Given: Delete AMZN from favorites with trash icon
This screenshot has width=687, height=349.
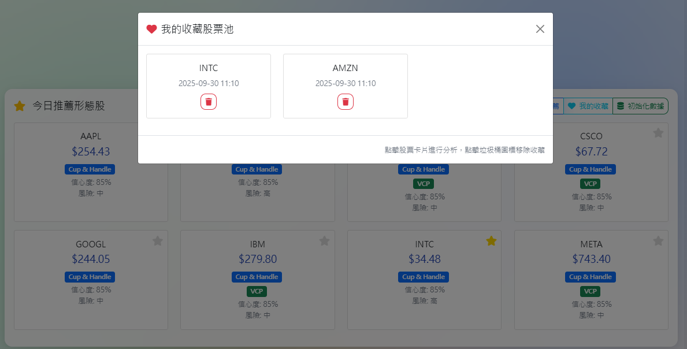Looking at the screenshot, I should click(346, 102).
